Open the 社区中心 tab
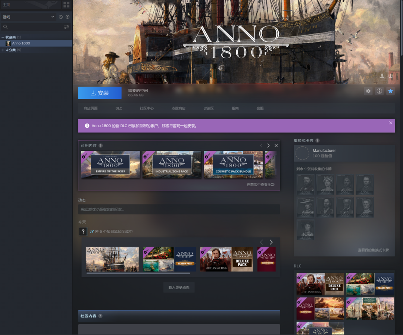This screenshot has height=335, width=403. tap(147, 108)
